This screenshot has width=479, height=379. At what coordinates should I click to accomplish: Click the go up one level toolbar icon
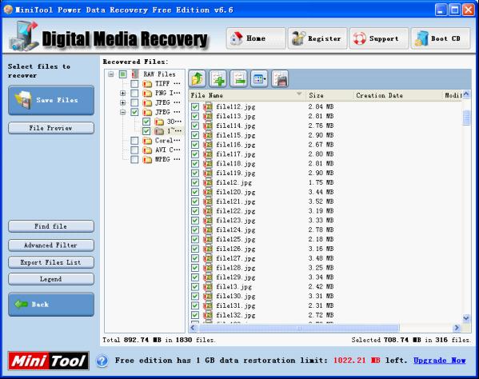(198, 79)
